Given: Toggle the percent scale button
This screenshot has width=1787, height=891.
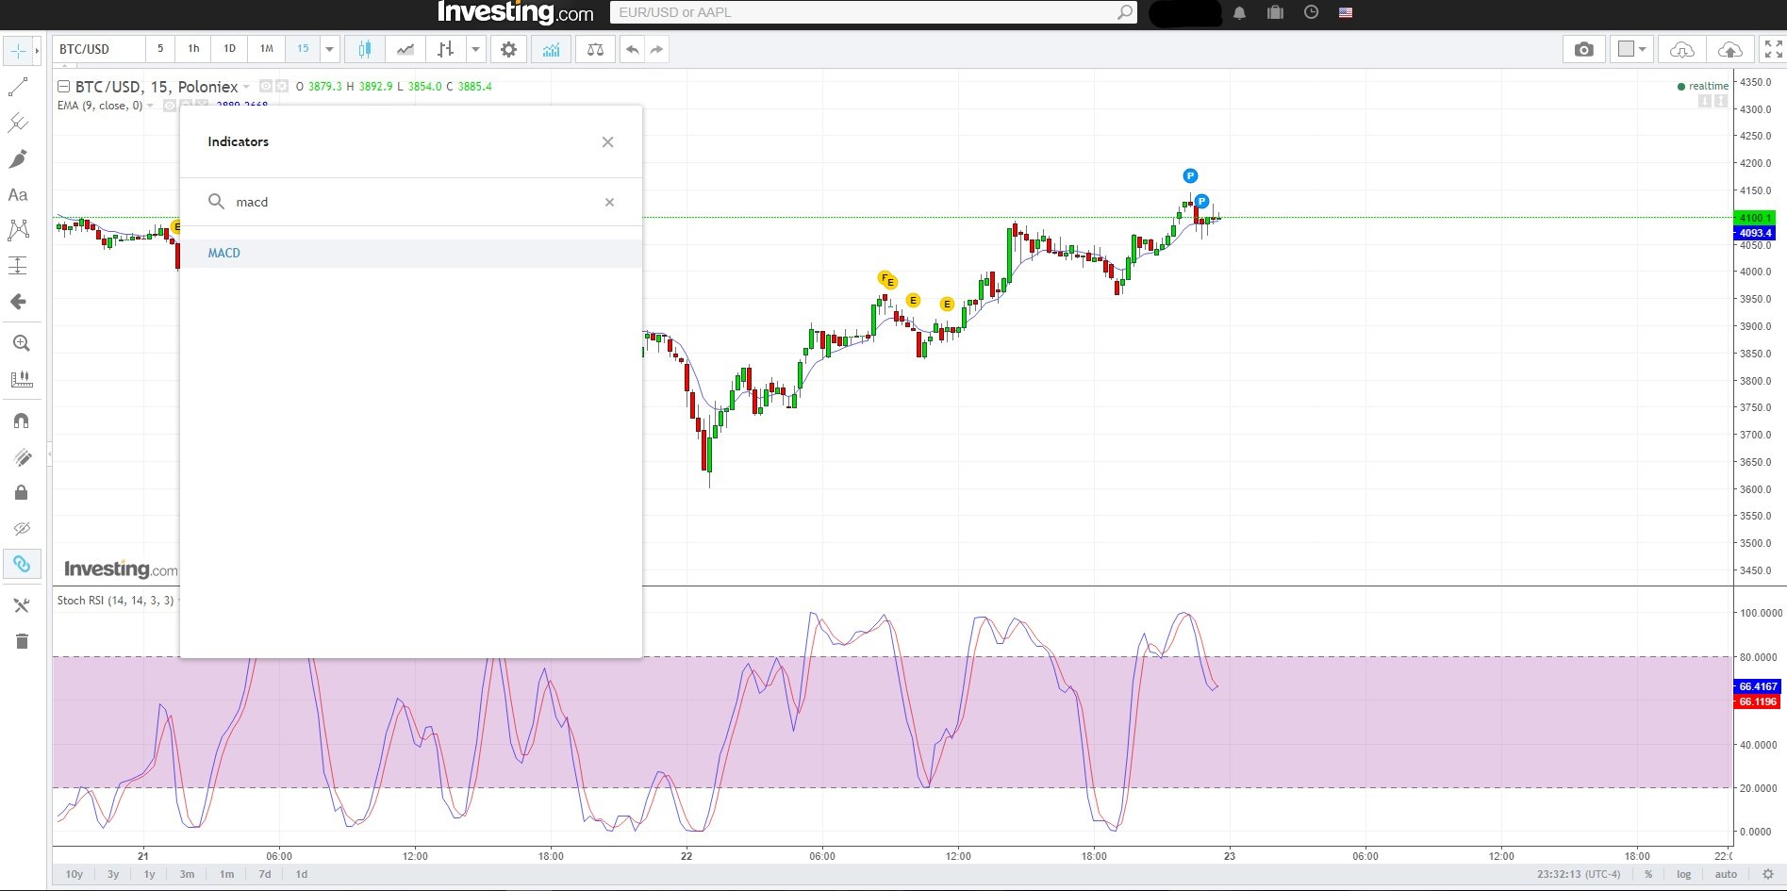Looking at the screenshot, I should pos(1648,874).
